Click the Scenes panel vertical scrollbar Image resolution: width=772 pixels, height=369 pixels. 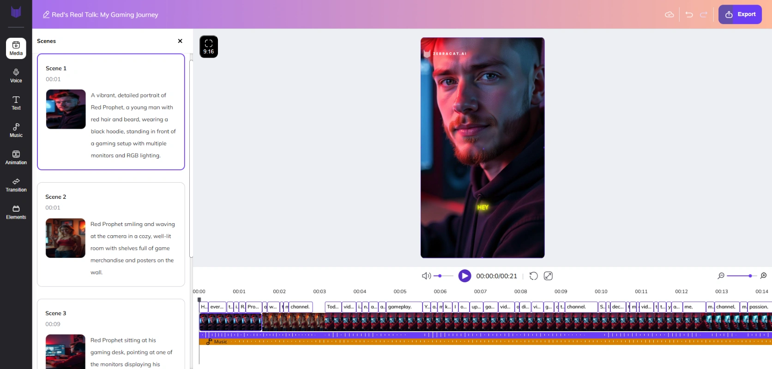pos(191,159)
